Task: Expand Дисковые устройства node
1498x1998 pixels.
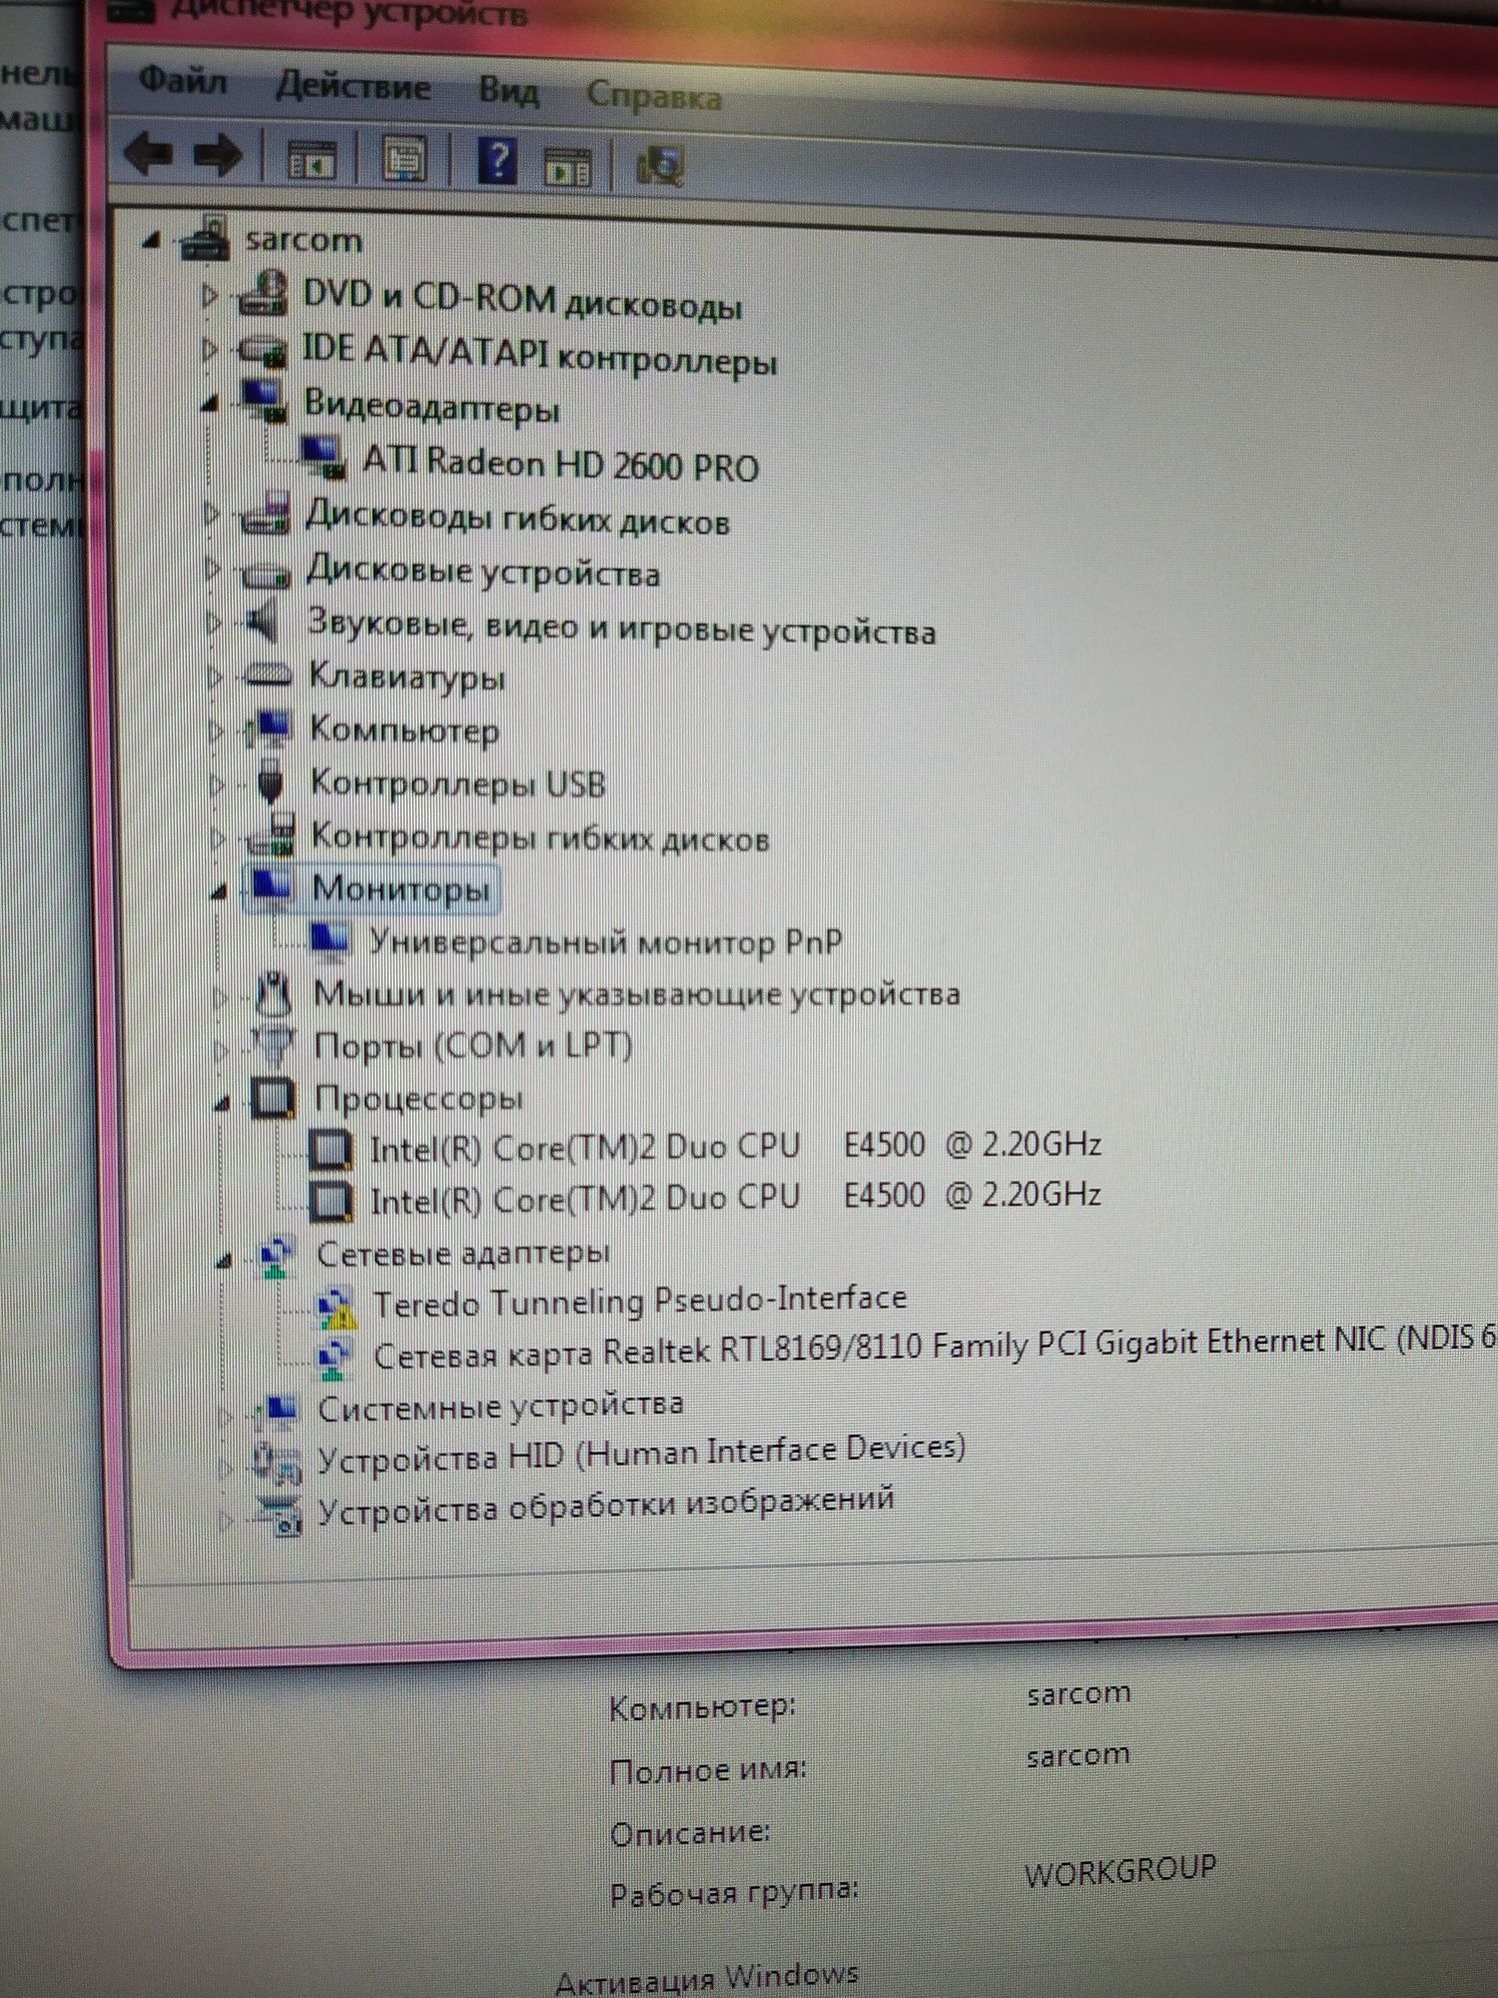Action: [x=213, y=568]
